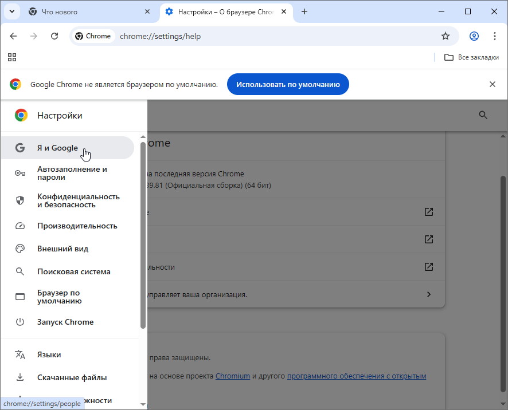Open a new tab with the plus button

304,11
